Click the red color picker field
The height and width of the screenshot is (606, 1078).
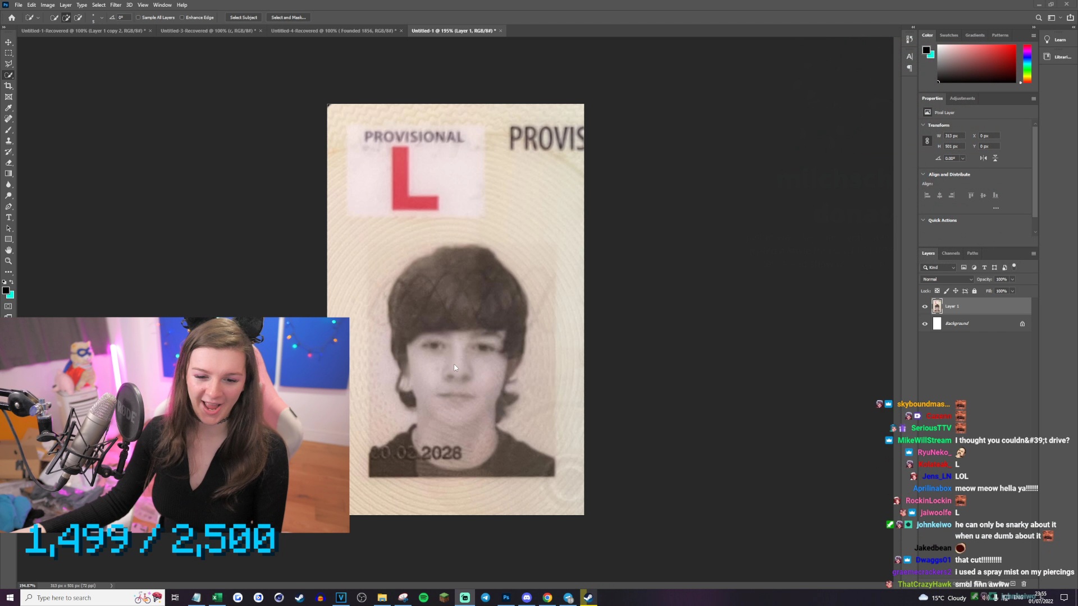(x=976, y=63)
